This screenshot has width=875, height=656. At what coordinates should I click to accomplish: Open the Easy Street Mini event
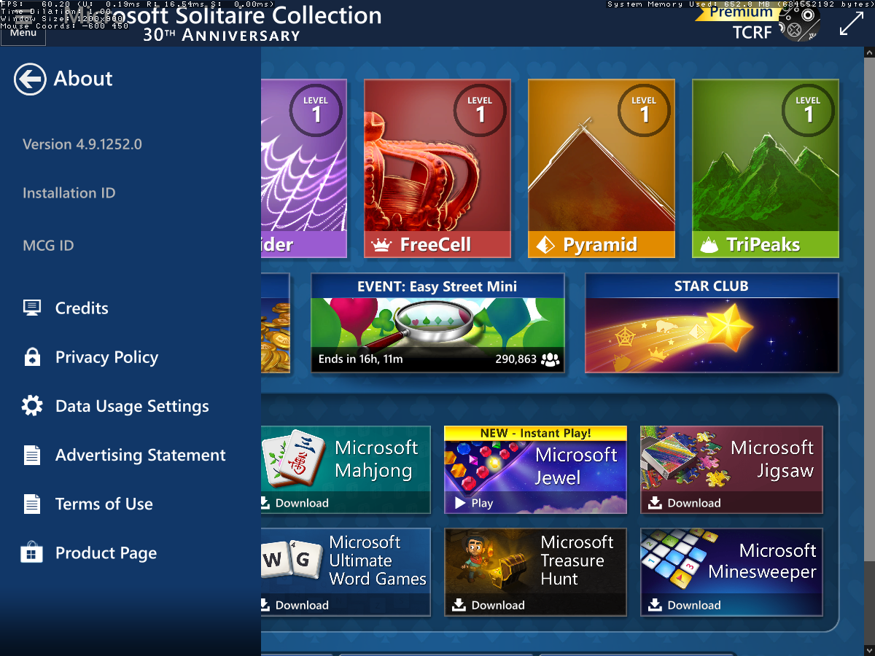coord(437,323)
